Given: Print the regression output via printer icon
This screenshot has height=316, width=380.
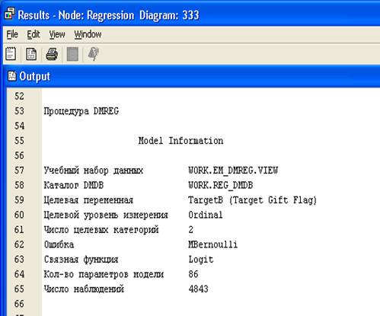Looking at the screenshot, I should [x=52, y=54].
